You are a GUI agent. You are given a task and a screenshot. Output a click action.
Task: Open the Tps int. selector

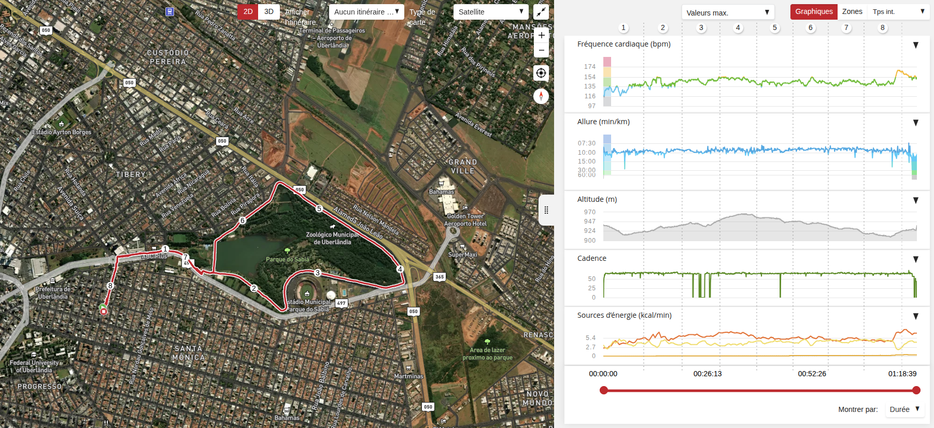[x=898, y=12]
